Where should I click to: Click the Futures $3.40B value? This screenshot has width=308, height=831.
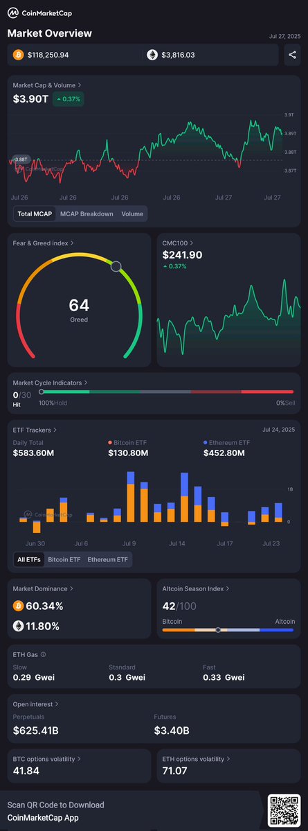click(172, 731)
